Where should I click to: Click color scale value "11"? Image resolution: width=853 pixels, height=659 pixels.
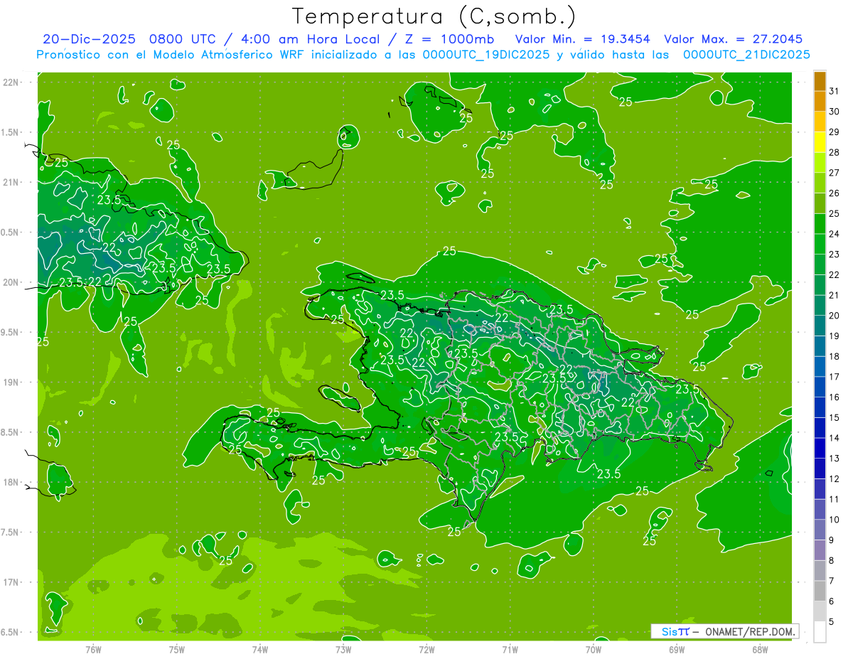click(834, 499)
